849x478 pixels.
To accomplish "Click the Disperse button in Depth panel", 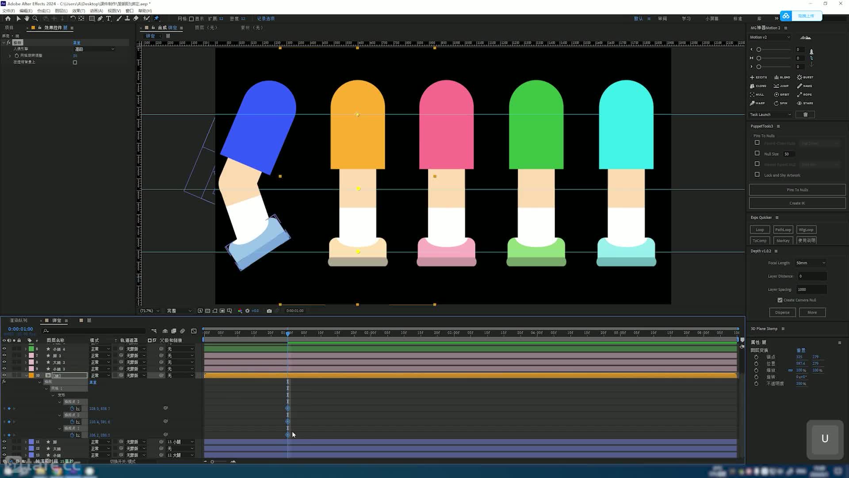I will point(782,312).
